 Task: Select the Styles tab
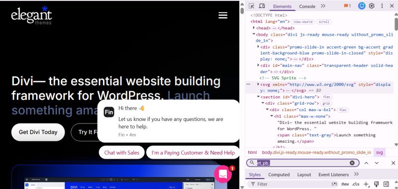click(255, 175)
